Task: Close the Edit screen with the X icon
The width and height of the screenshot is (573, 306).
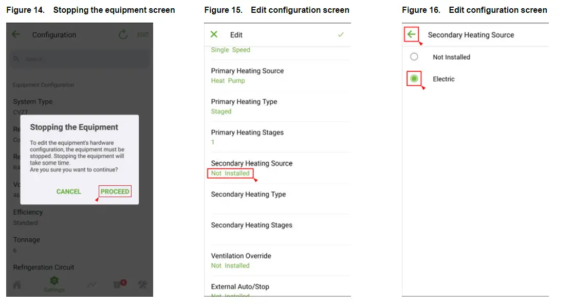Action: click(x=214, y=34)
